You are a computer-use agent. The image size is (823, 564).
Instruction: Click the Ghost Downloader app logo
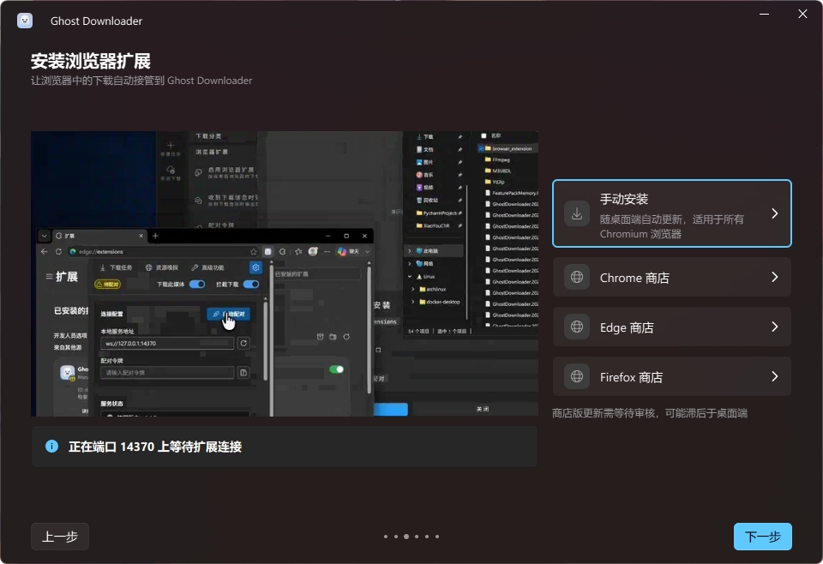tap(25, 21)
